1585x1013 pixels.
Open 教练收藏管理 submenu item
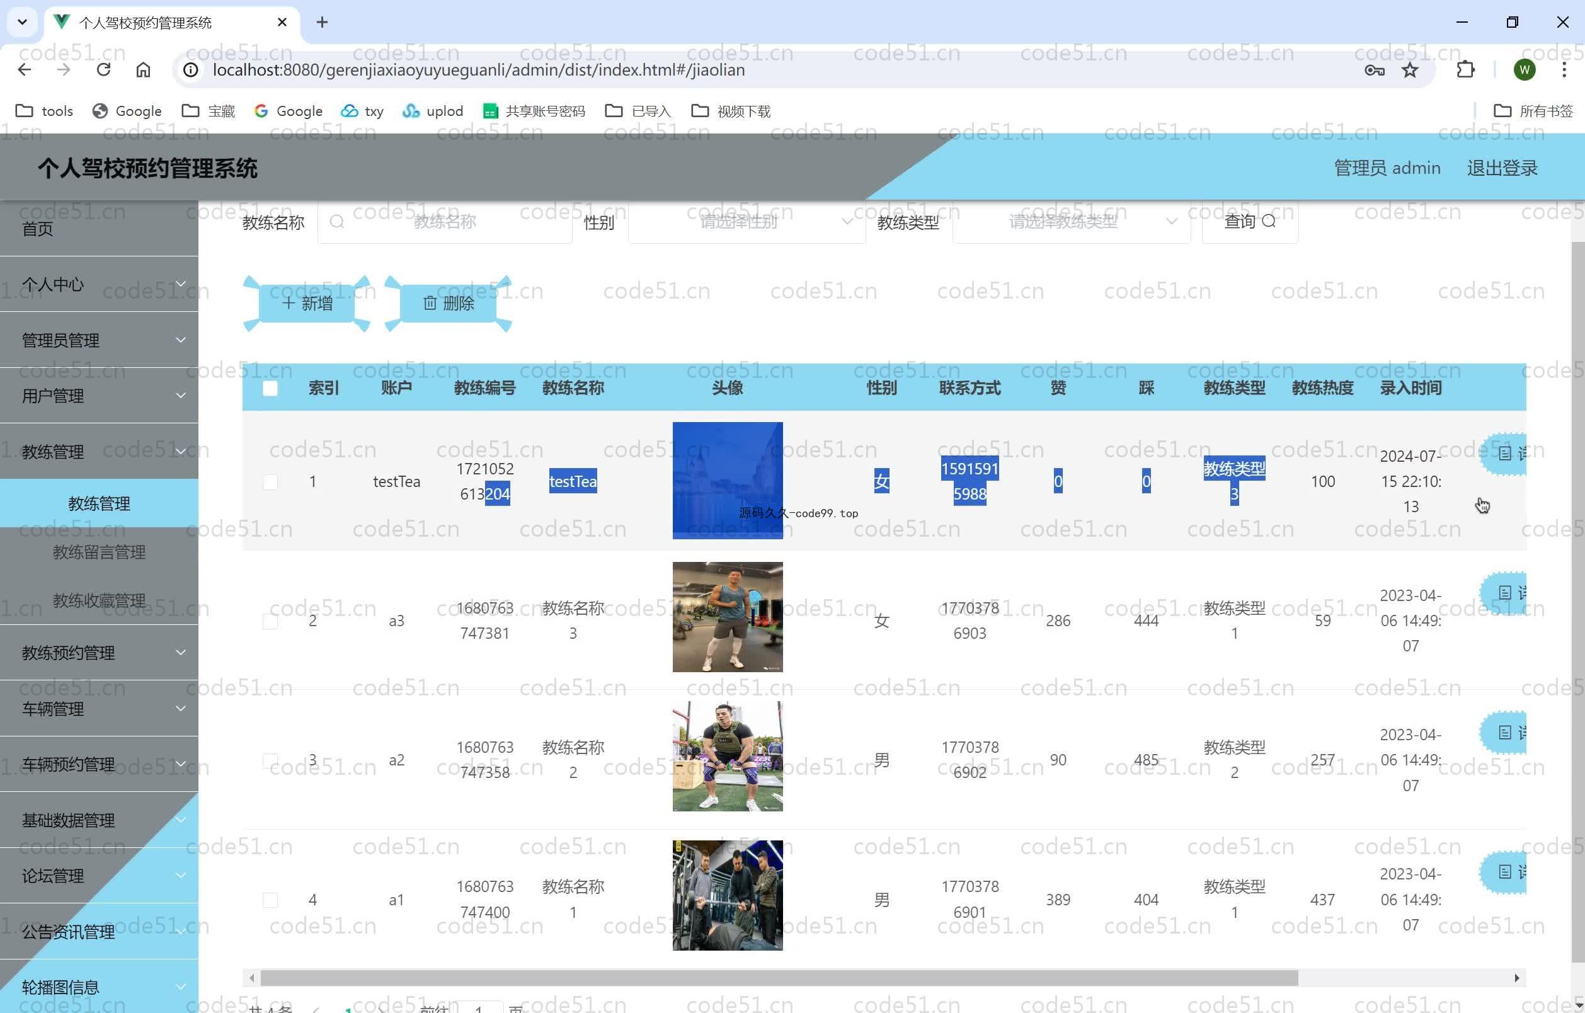point(99,600)
